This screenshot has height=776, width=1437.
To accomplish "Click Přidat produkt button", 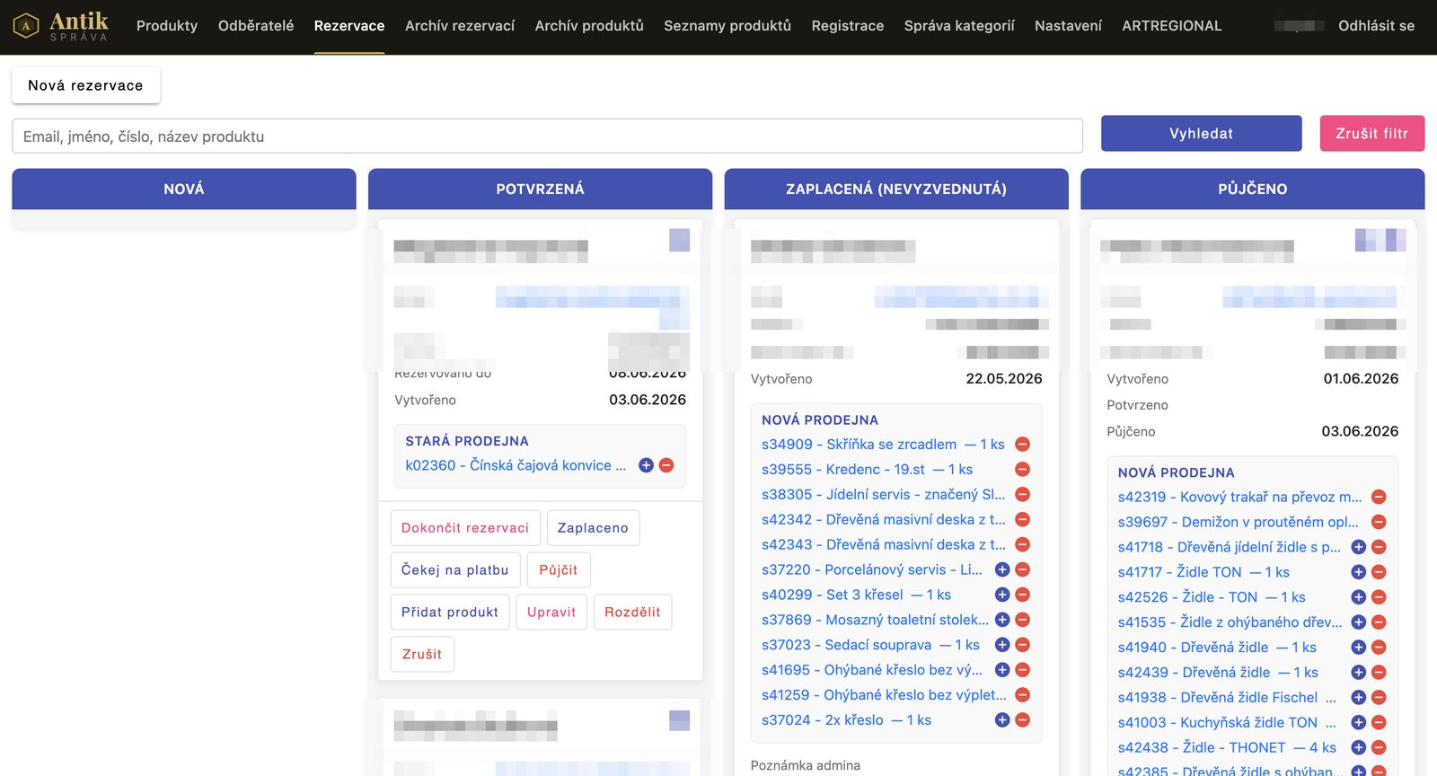I will point(450,613).
